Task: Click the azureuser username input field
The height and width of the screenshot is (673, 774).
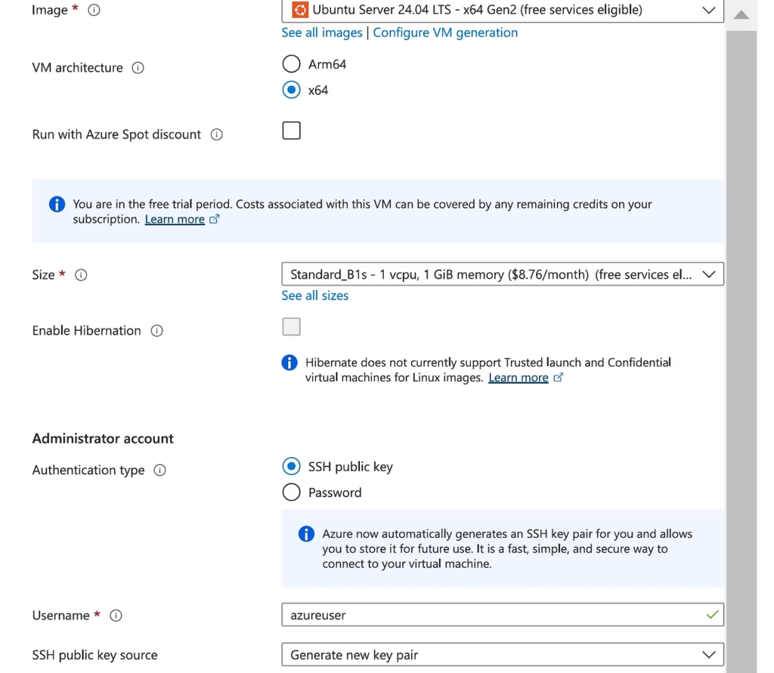Action: (x=503, y=615)
